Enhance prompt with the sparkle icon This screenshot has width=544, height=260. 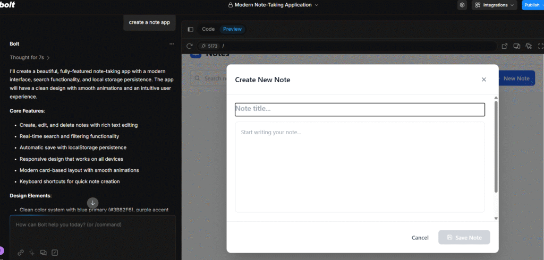[x=32, y=253]
